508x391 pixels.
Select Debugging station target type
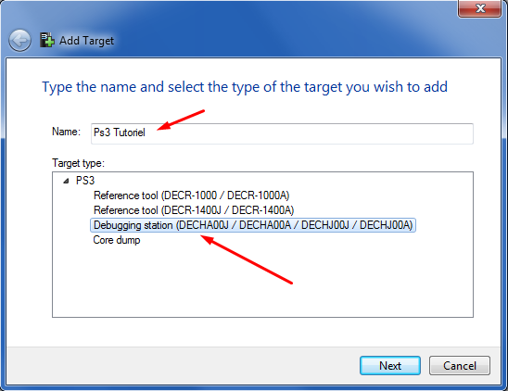click(x=253, y=225)
